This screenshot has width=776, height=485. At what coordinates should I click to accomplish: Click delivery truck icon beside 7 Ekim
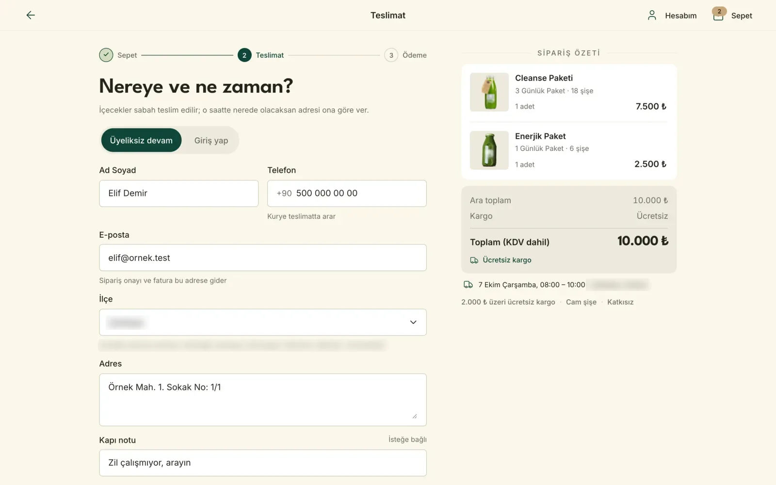pyautogui.click(x=468, y=285)
